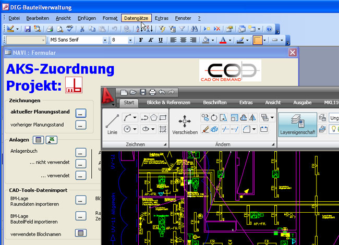Open the table icon next to Anlagen

(38, 139)
